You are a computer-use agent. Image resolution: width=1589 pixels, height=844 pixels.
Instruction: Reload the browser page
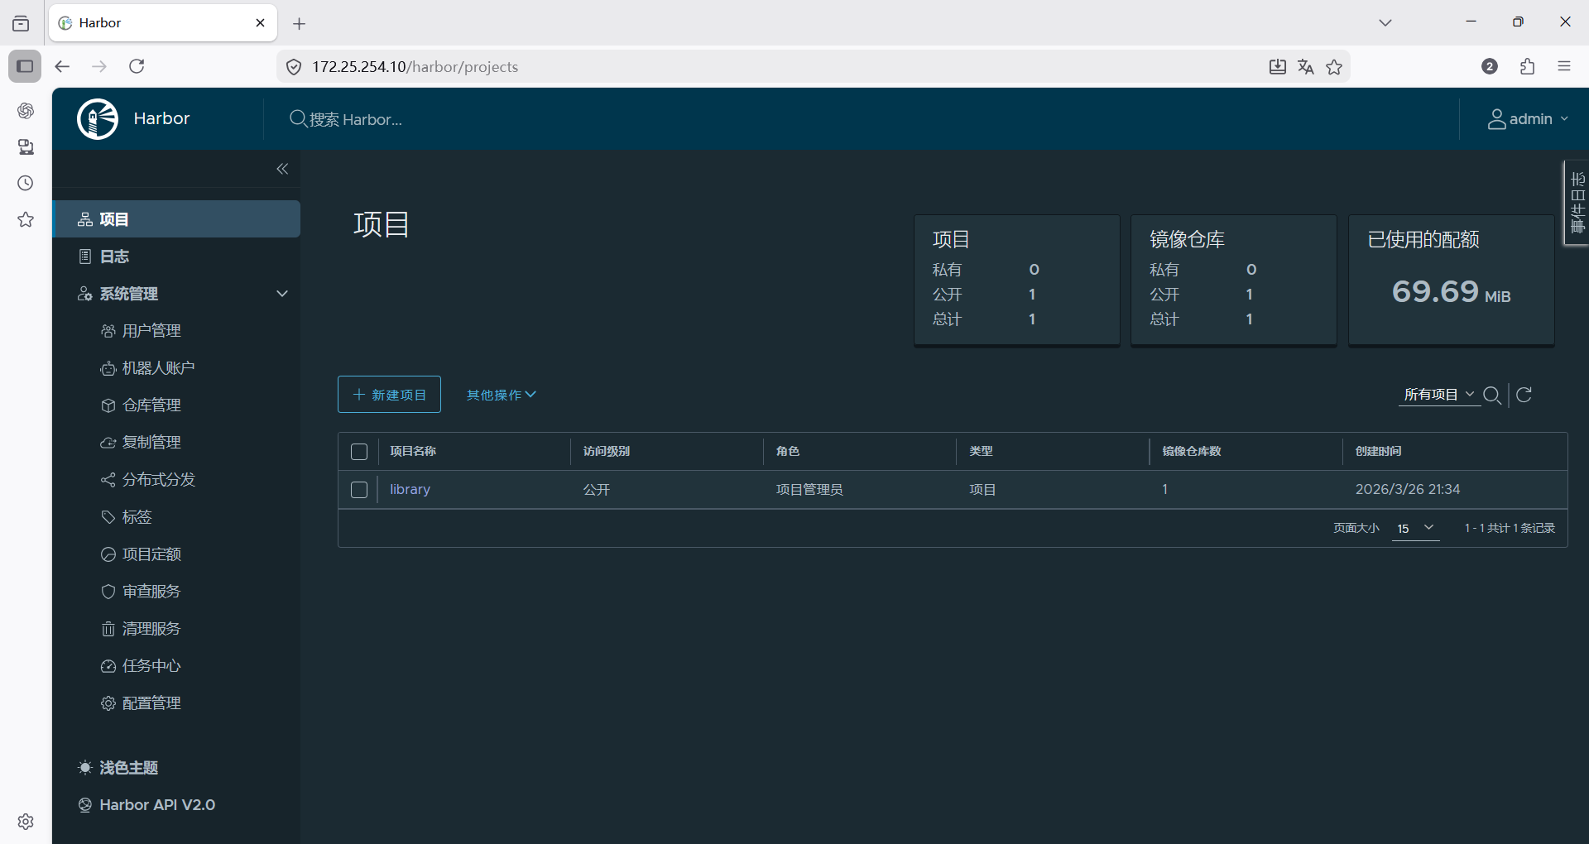pos(137,66)
